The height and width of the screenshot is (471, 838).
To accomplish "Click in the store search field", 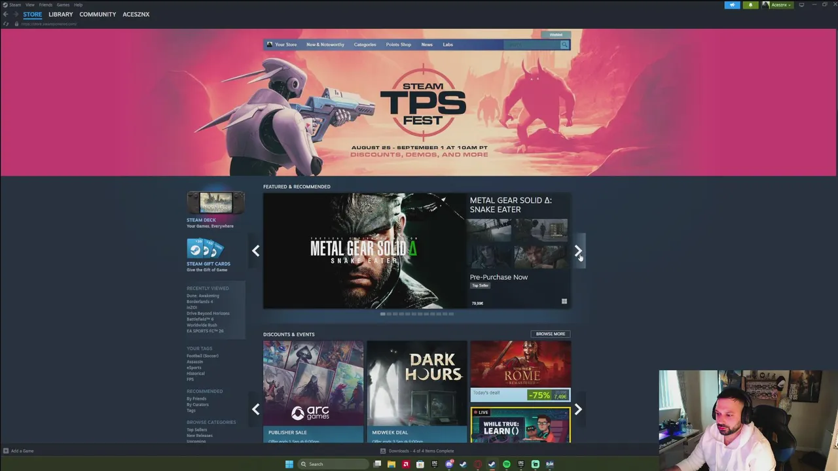I will [x=532, y=44].
